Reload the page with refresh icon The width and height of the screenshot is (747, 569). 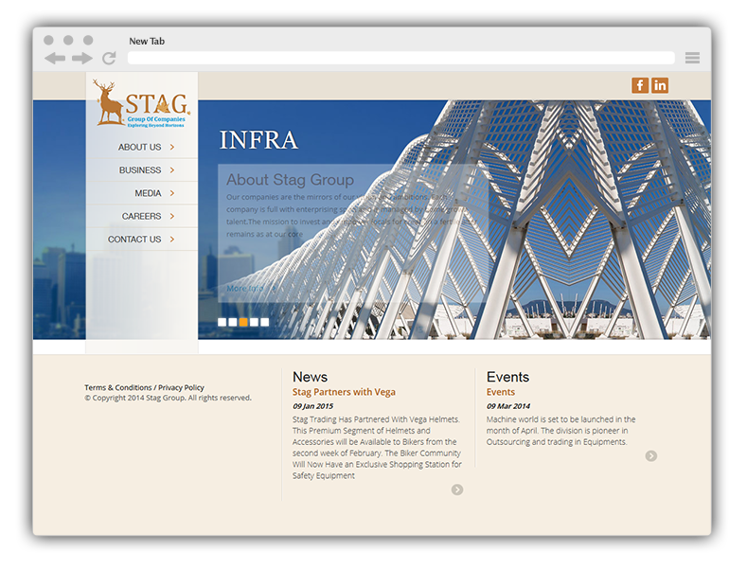click(x=109, y=59)
